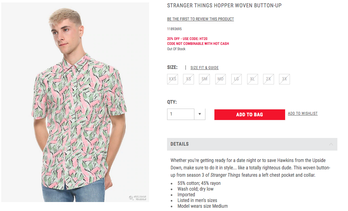Open the quantity dropdown arrow
This screenshot has height=211, width=348.
(x=199, y=114)
